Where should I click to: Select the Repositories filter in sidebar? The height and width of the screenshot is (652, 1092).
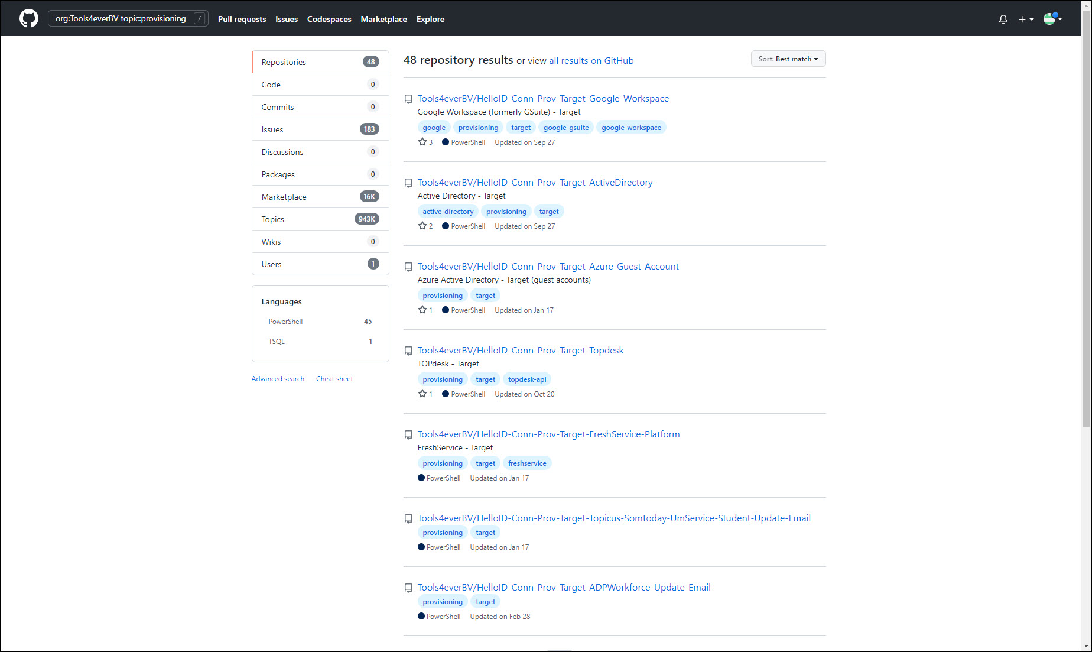(x=320, y=62)
